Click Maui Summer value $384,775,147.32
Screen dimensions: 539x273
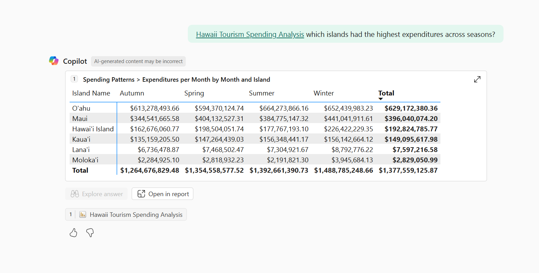point(284,119)
